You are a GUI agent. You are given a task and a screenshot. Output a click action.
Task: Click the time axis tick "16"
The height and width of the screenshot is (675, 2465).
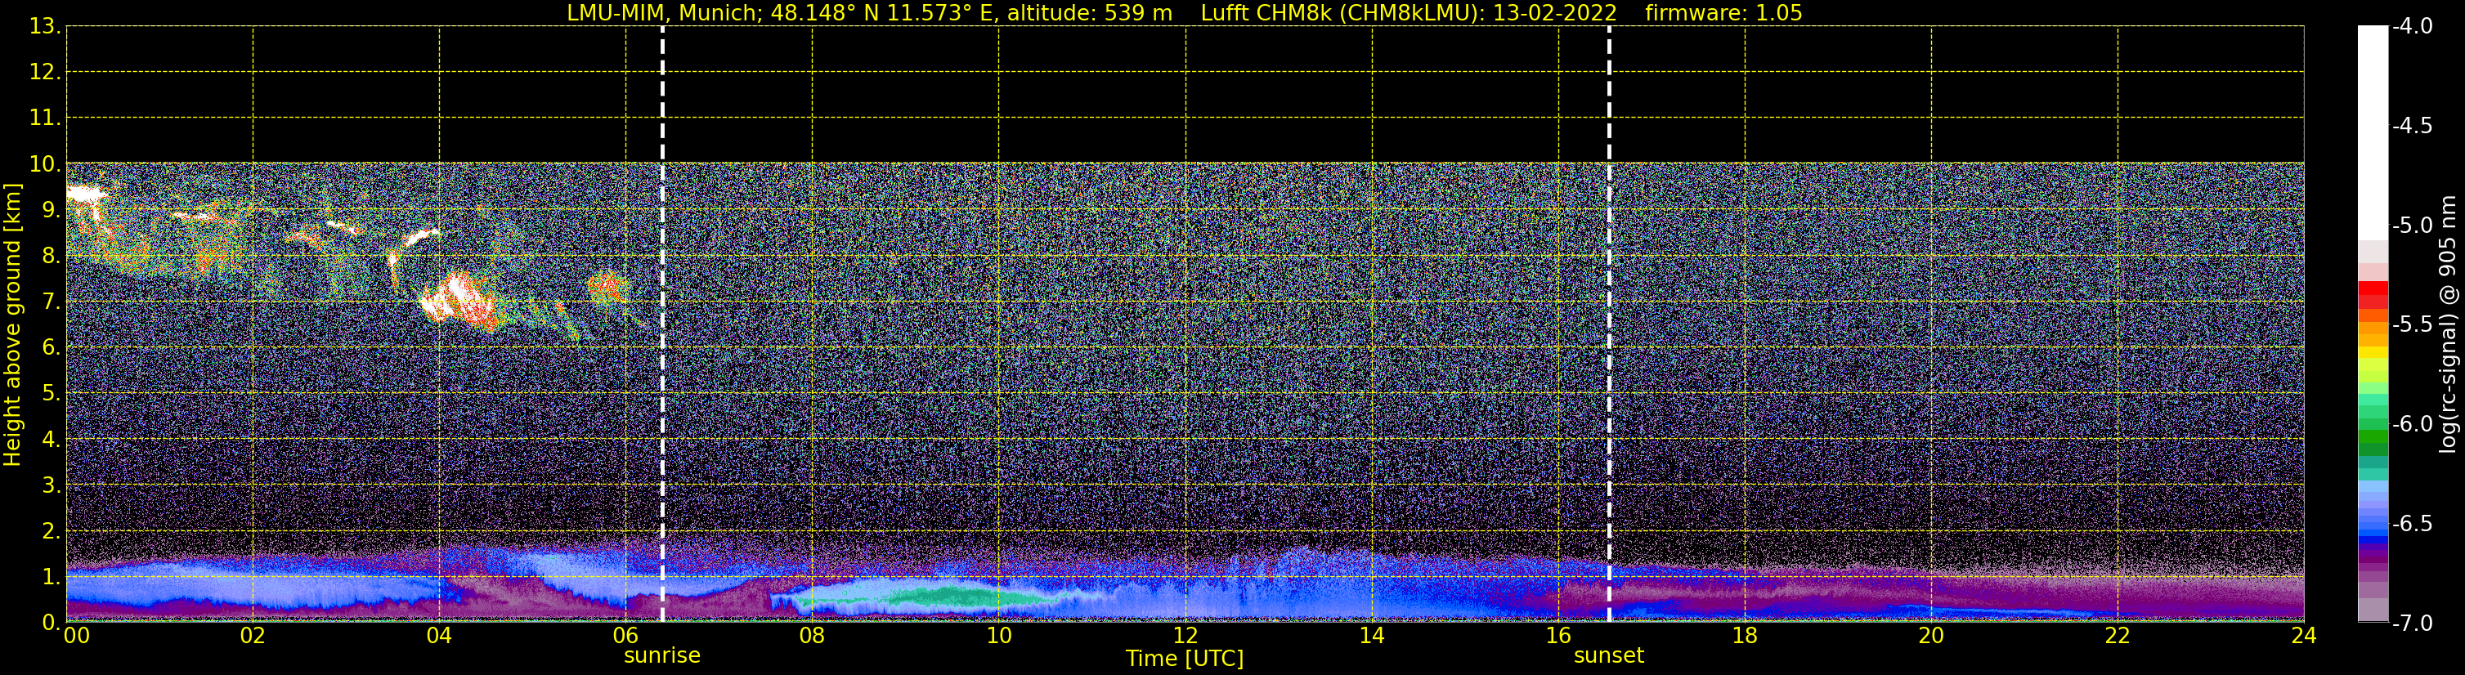click(x=1559, y=636)
